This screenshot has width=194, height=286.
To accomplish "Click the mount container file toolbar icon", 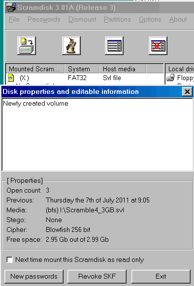I will click(27, 46).
